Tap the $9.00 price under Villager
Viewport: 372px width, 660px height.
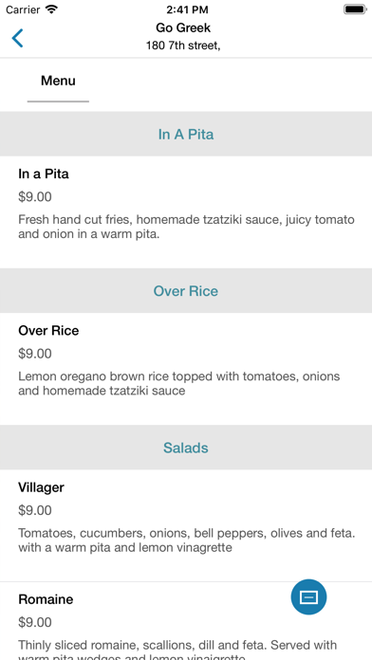click(x=35, y=510)
